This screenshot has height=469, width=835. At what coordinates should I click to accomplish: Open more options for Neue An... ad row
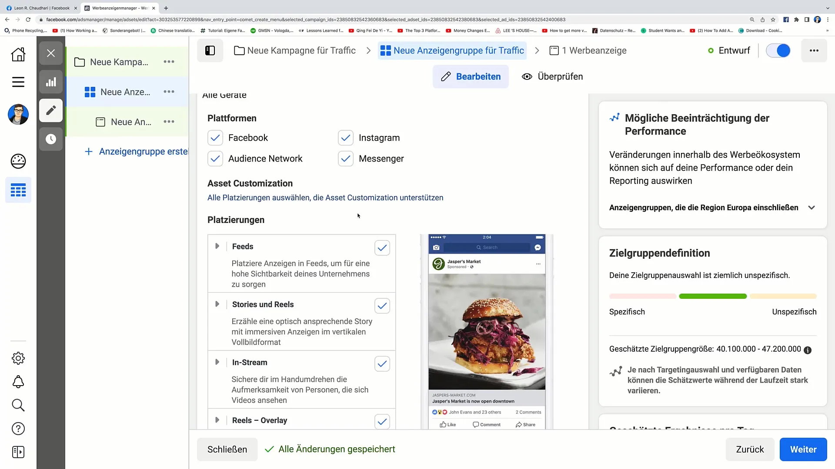pyautogui.click(x=169, y=122)
